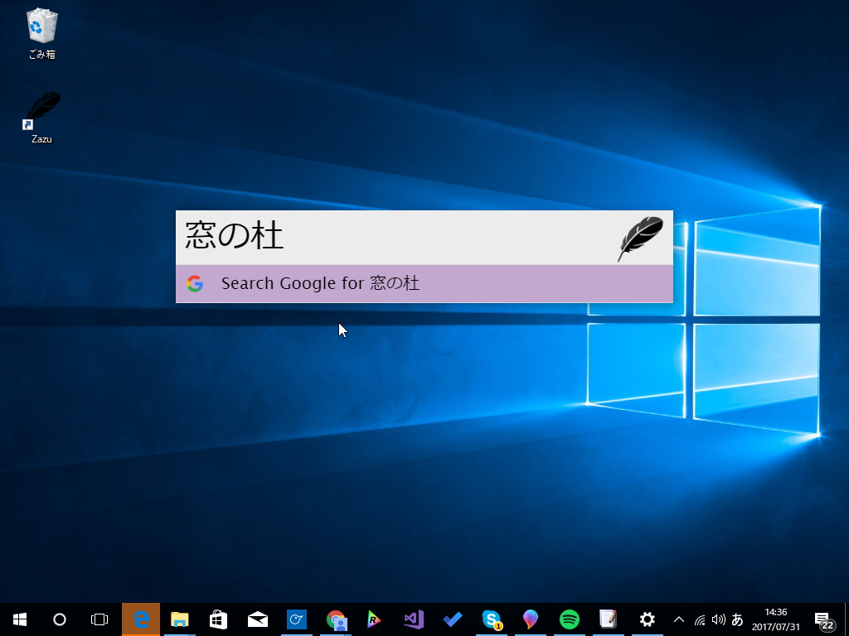Open the volume control
Image resolution: width=849 pixels, height=636 pixels.
[x=718, y=619]
